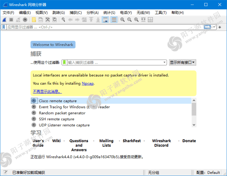Open 统计(S) menu
Viewport: 227px width, 176px height.
[x=109, y=13]
